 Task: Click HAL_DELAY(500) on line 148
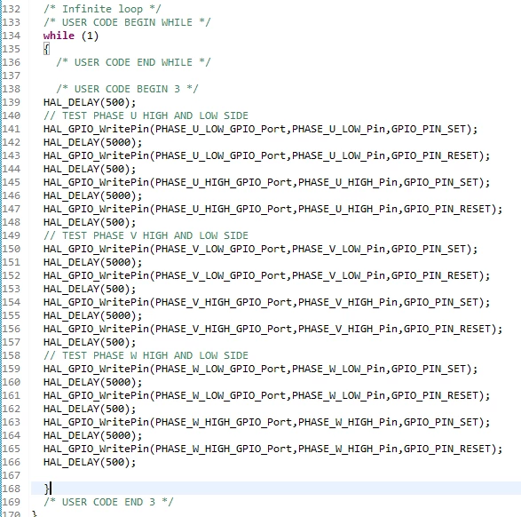point(90,222)
